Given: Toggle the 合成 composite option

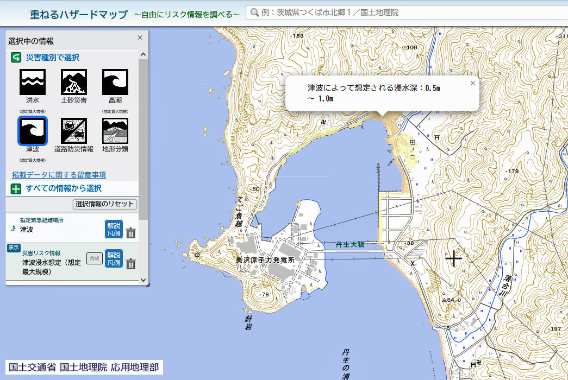Looking at the screenshot, I should tap(95, 258).
